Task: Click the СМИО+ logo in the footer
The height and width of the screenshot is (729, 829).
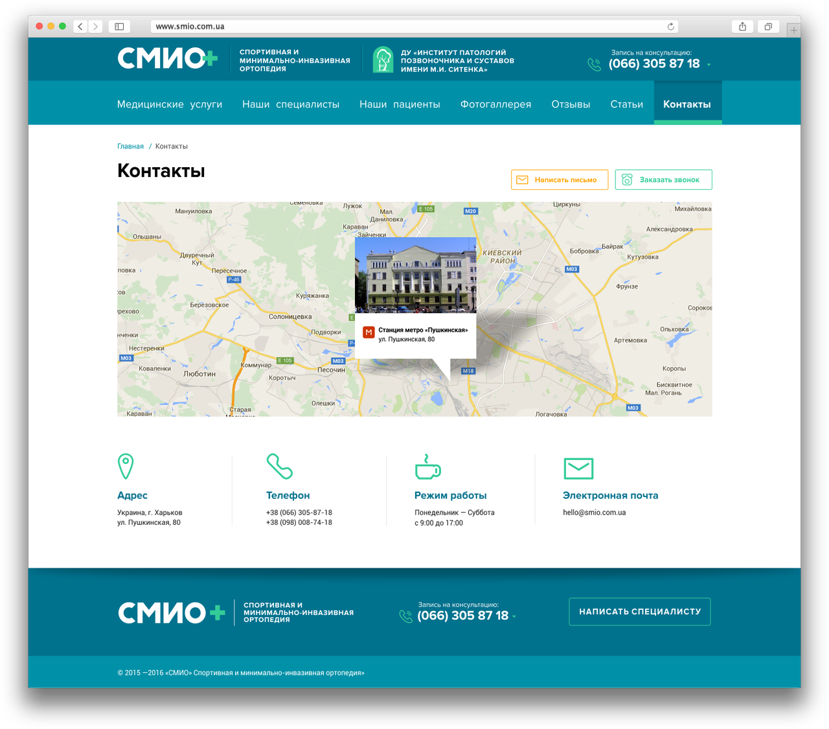Action: 172,612
